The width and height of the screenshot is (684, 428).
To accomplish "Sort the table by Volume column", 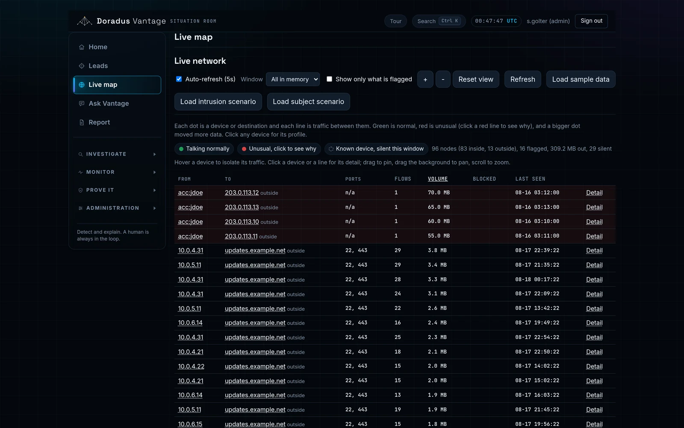I will [x=438, y=179].
